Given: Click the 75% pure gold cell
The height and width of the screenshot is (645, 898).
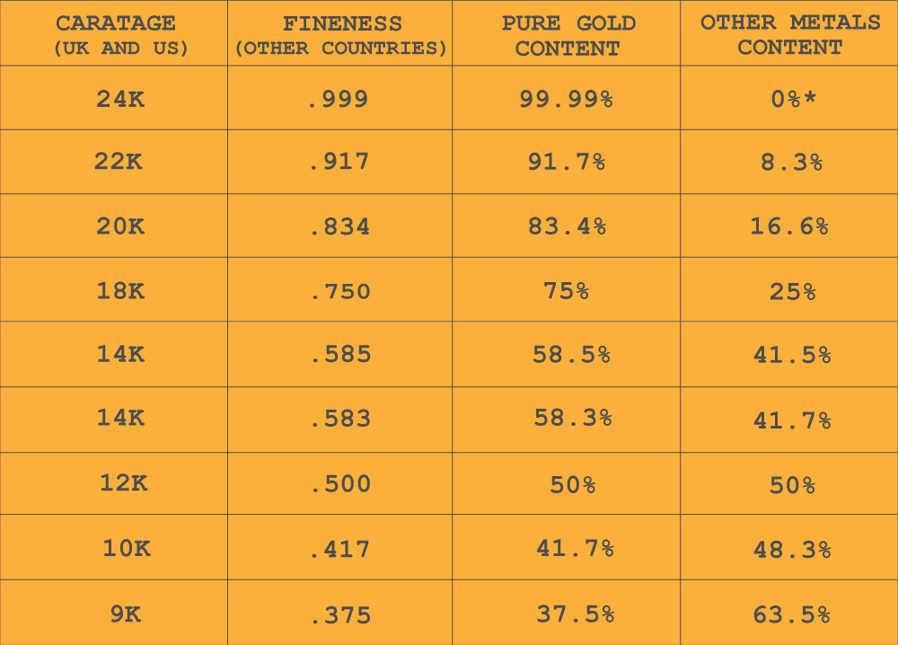Looking at the screenshot, I should [x=567, y=291].
